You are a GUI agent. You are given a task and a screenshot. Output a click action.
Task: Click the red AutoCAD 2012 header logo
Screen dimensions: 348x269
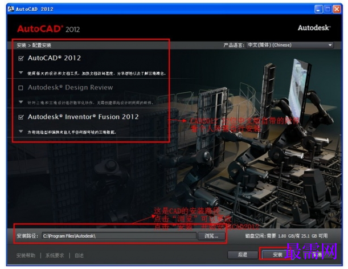click(48, 29)
